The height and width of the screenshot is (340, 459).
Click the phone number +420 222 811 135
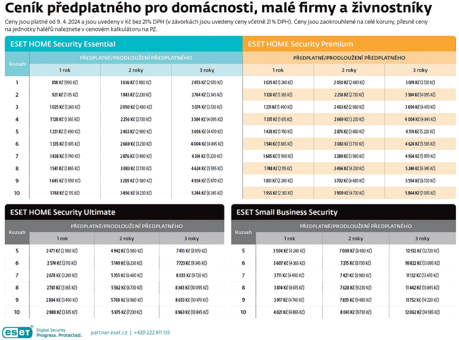152,332
